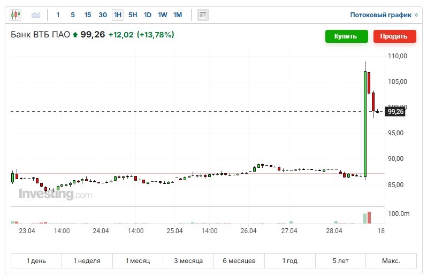This screenshot has height=278, width=427.
Task: Set range to 1 неделя
Action: (87, 260)
